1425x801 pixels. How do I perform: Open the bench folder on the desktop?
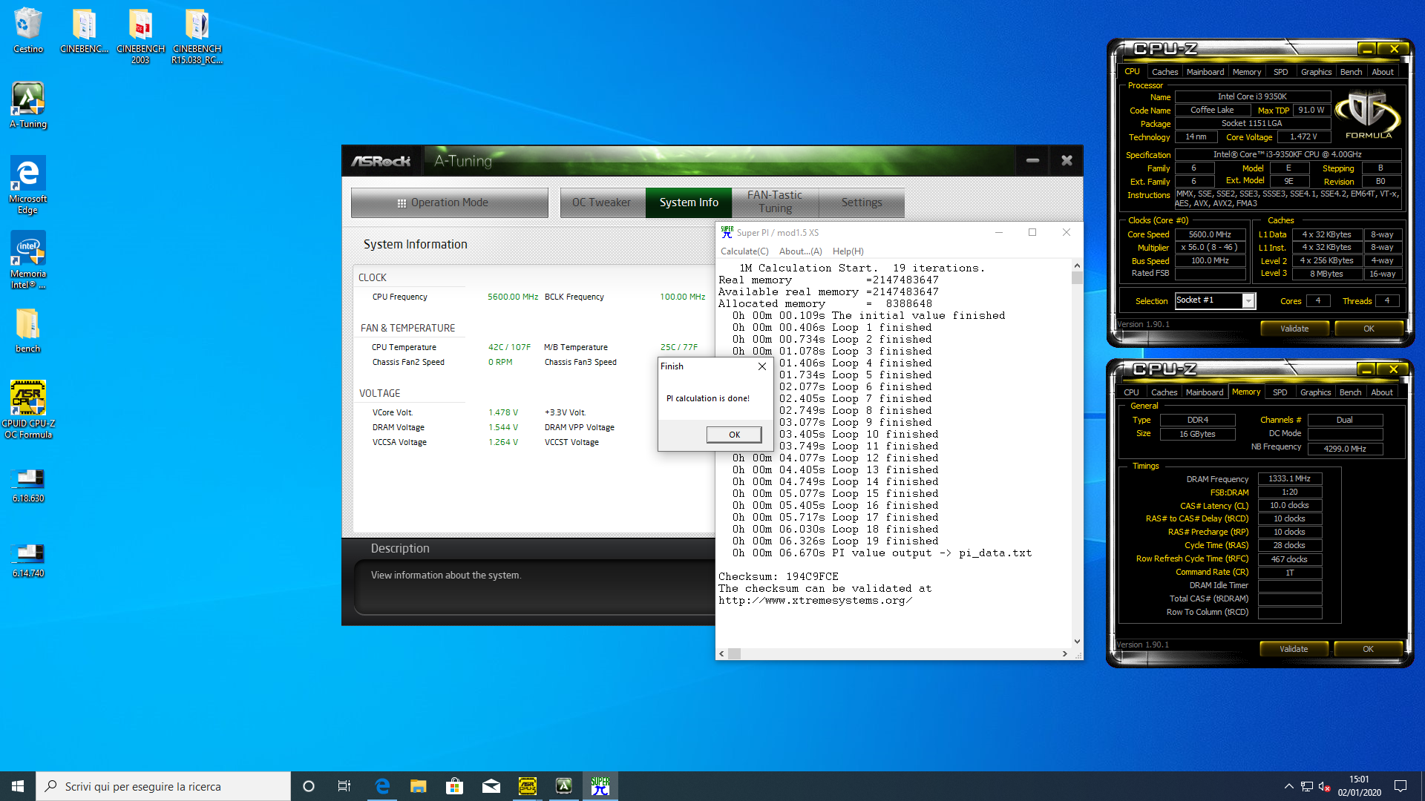(x=28, y=331)
